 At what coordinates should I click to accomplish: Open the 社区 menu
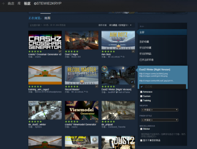pyautogui.click(x=27, y=3)
